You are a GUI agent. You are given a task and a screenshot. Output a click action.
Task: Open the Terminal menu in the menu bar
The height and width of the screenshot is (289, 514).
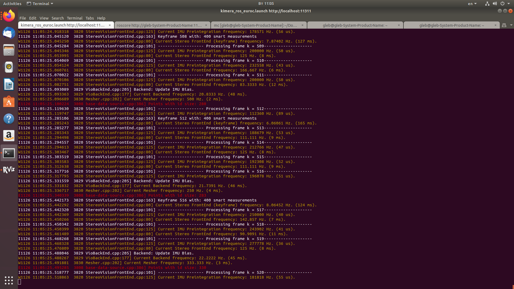(74, 18)
